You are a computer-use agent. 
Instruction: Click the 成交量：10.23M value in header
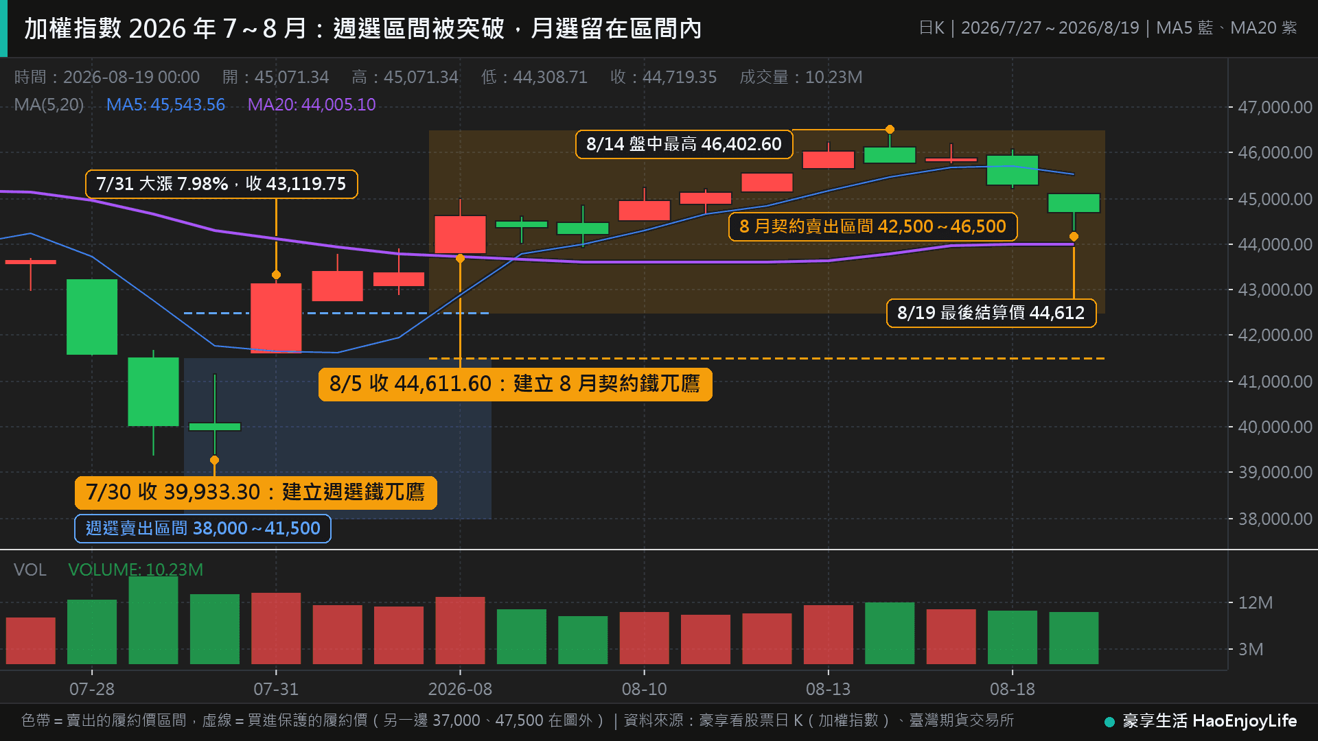pos(800,77)
